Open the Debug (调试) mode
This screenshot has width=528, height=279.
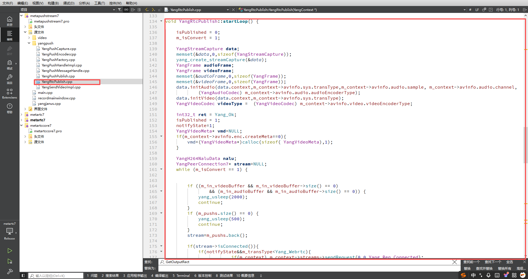pos(10,64)
